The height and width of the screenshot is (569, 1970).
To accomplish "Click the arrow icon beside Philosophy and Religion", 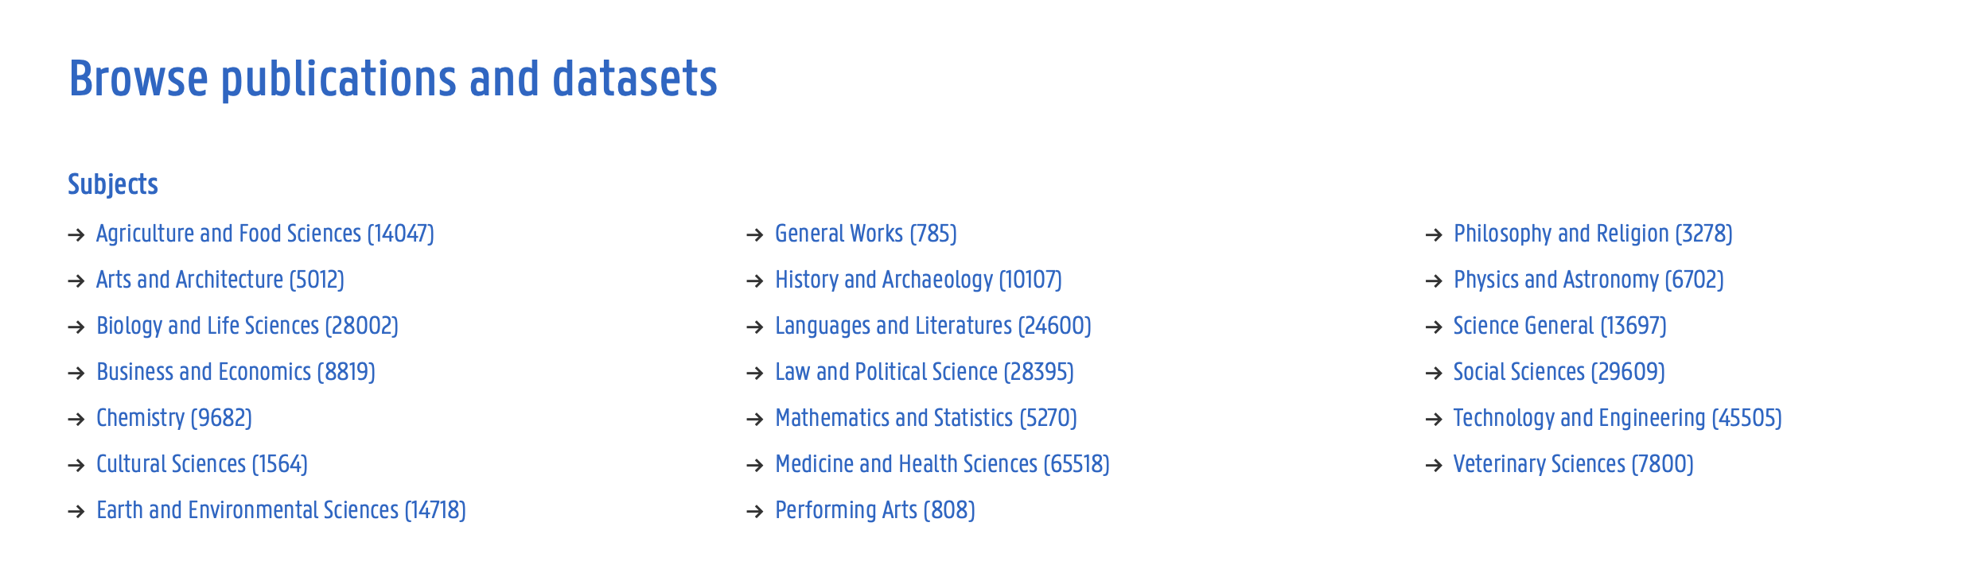I will click(1435, 234).
